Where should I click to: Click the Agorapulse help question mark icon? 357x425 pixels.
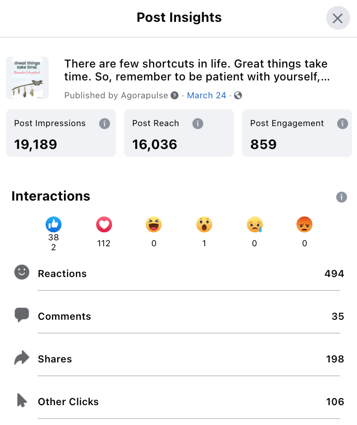pos(175,95)
